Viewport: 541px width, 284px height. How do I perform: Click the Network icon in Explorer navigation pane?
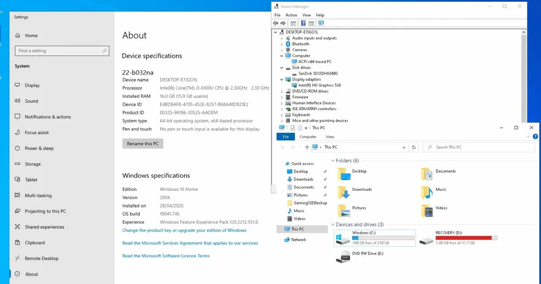point(287,240)
